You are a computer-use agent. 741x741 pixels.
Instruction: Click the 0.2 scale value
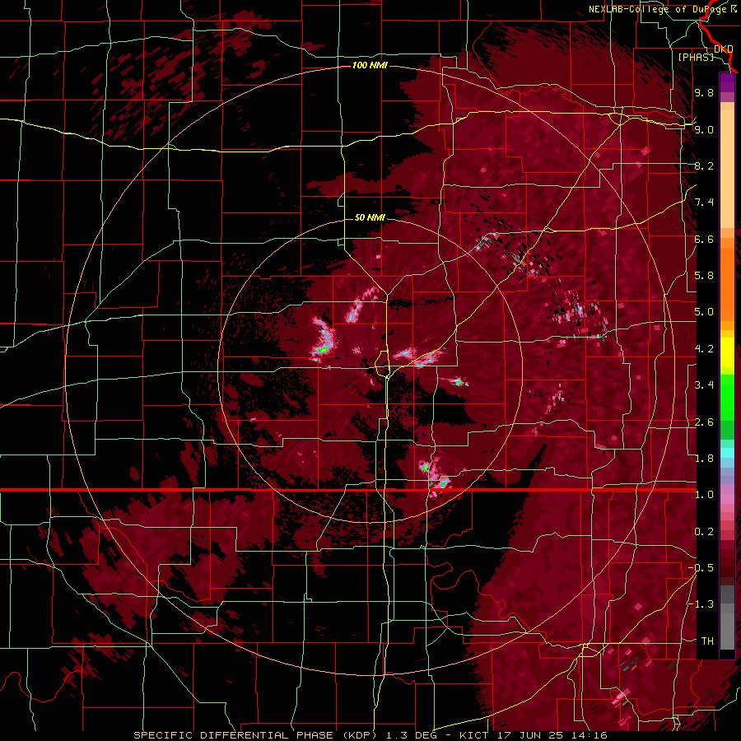click(x=704, y=532)
